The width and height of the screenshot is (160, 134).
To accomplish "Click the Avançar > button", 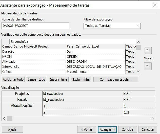I will (x=107, y=129).
